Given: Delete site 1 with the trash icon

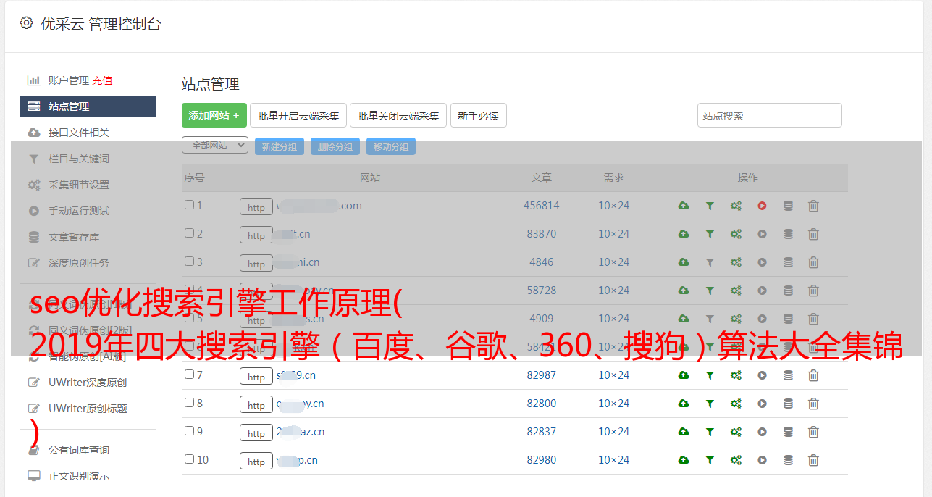Looking at the screenshot, I should (813, 206).
